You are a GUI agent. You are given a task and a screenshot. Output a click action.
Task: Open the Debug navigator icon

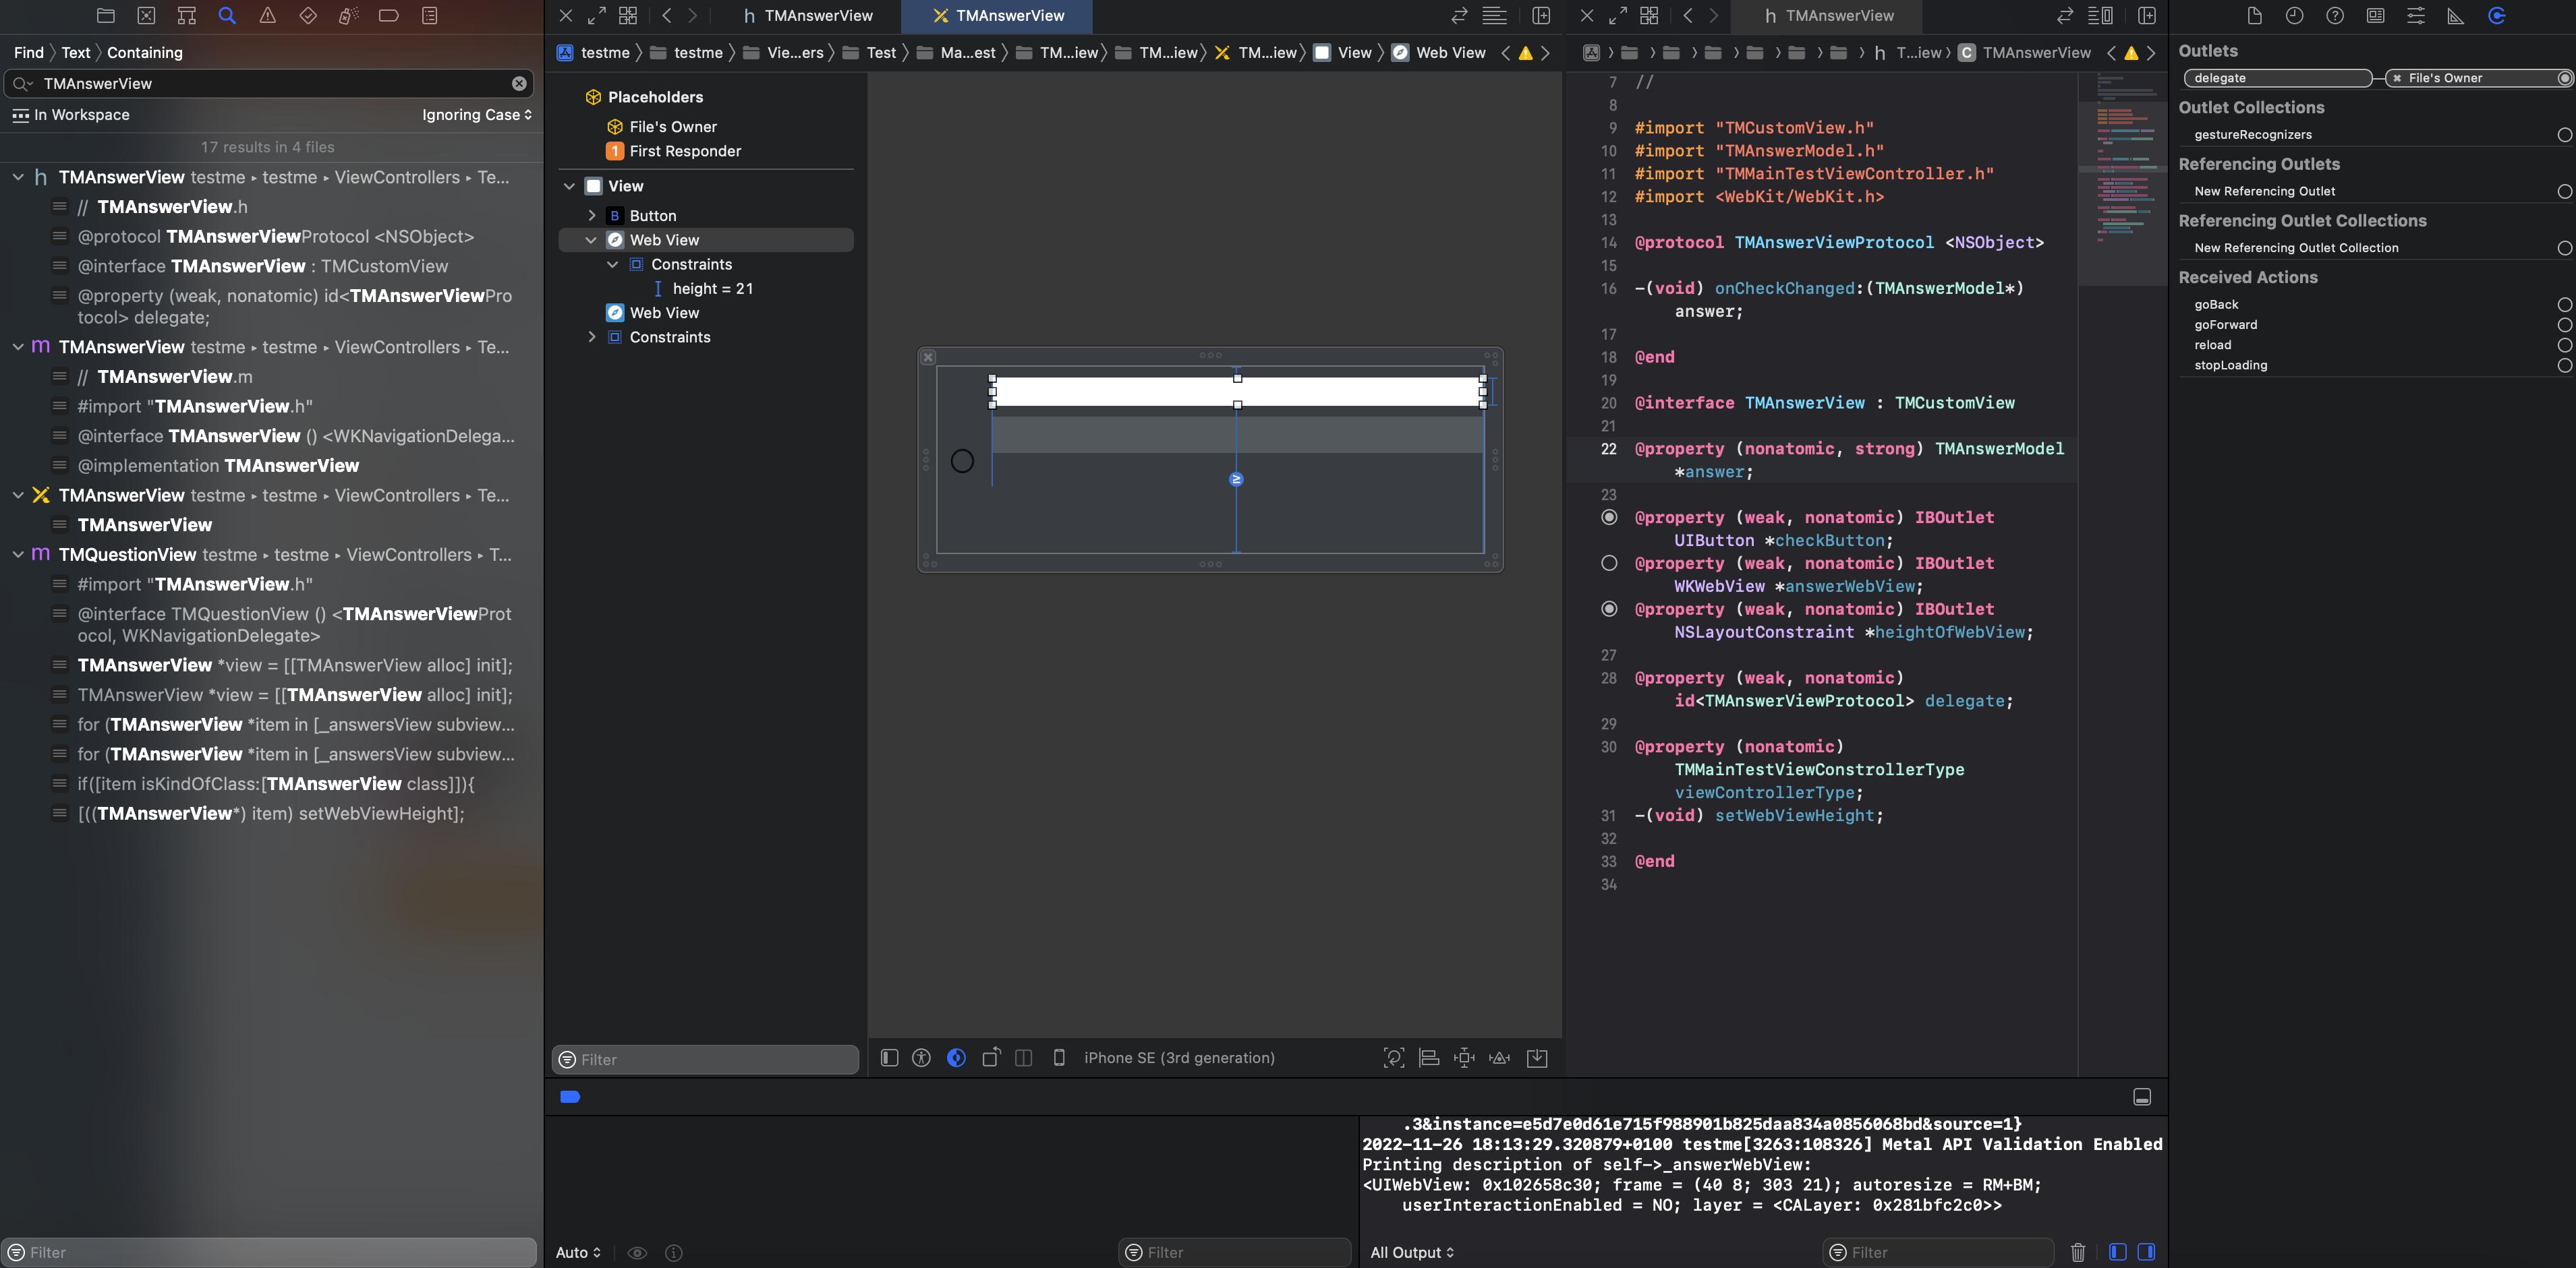[348, 16]
